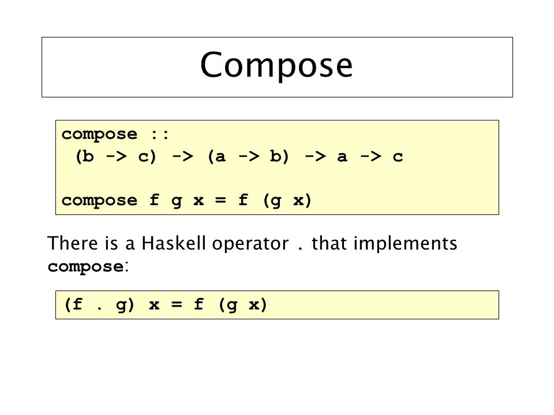This screenshot has height=415, width=554.
Task: Click f (g x) in the compose definition
Action: [x=275, y=201]
